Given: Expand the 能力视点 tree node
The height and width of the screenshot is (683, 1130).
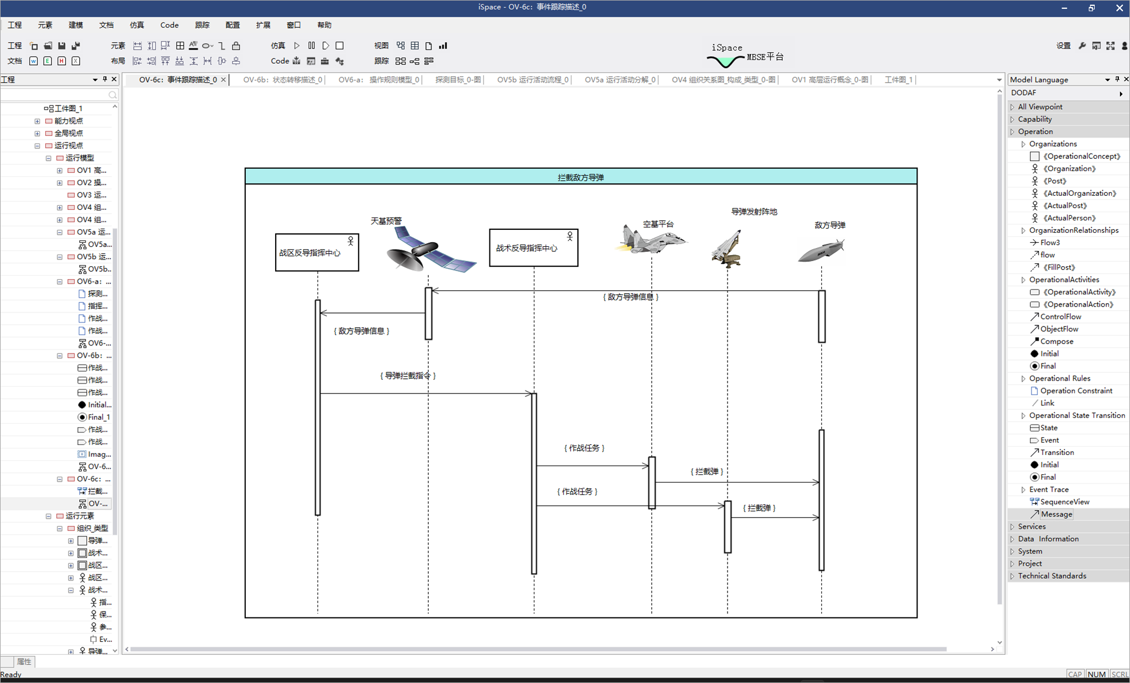Looking at the screenshot, I should click(x=38, y=121).
